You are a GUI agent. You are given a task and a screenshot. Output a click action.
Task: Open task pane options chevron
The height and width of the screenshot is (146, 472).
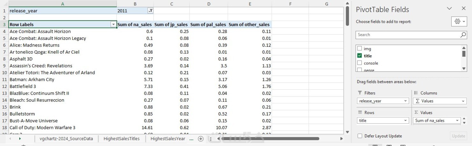(x=449, y=9)
